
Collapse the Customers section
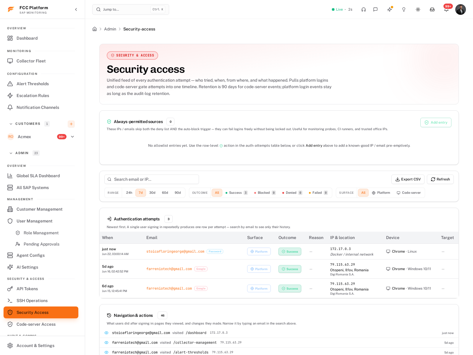pos(11,124)
